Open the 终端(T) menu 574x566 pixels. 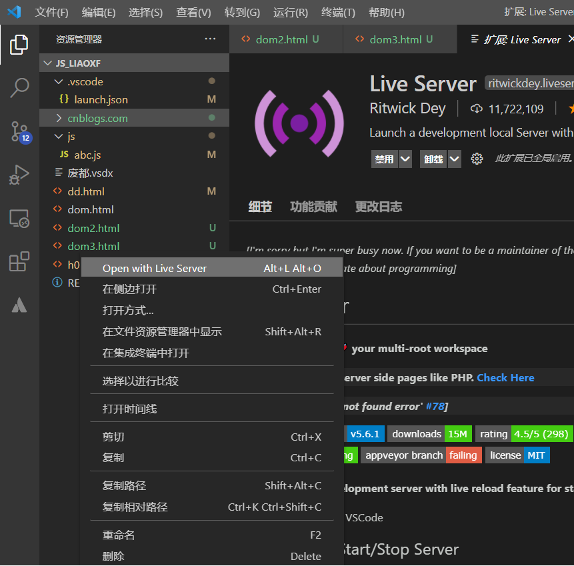click(338, 13)
